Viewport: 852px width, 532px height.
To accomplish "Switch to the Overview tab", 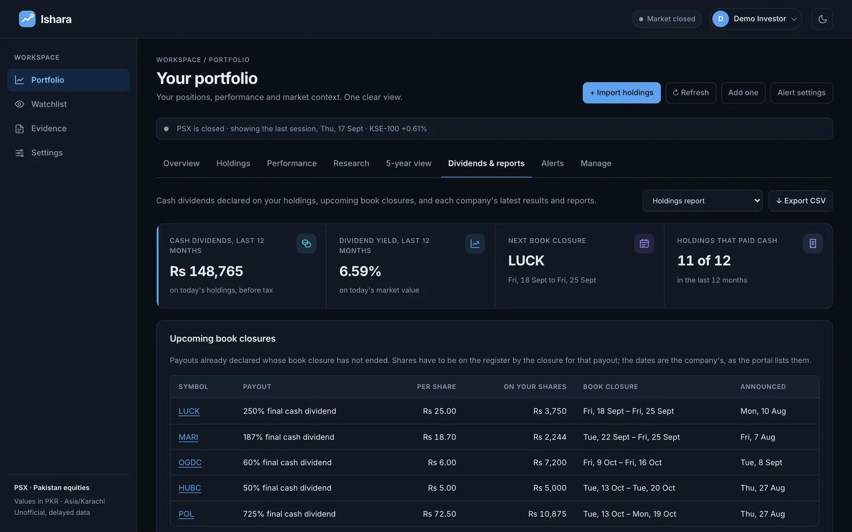I will pyautogui.click(x=182, y=163).
